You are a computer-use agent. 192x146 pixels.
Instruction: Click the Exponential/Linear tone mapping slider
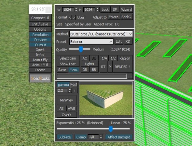(x=93, y=129)
